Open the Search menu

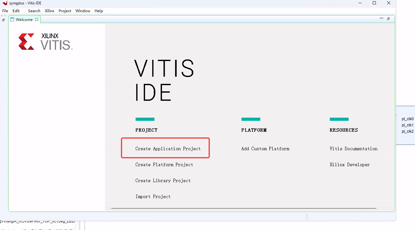(34, 11)
